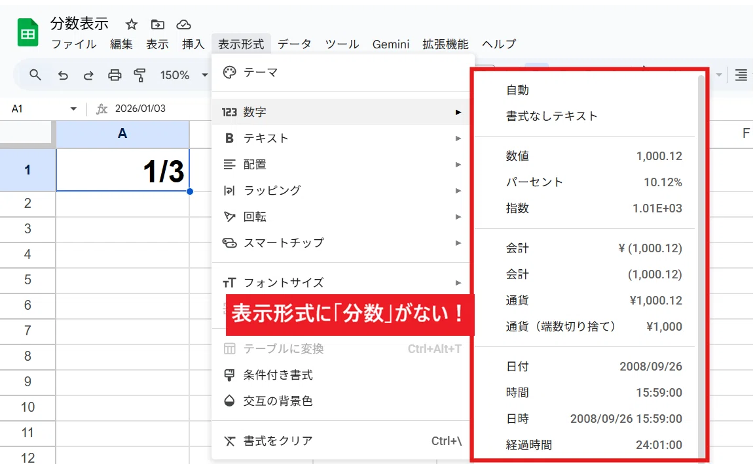Click the fx formula icon
Screen dimensions: 755x464
pos(101,109)
